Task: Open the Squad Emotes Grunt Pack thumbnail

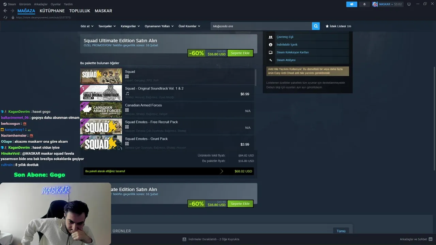Action: pos(101,143)
